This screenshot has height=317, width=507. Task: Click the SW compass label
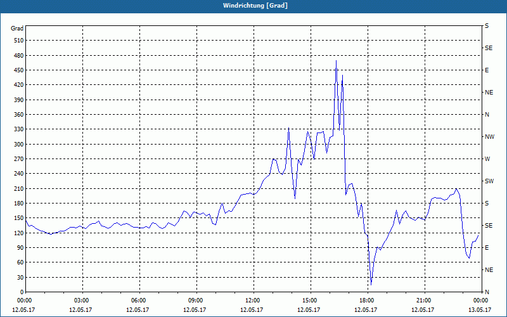(x=489, y=181)
